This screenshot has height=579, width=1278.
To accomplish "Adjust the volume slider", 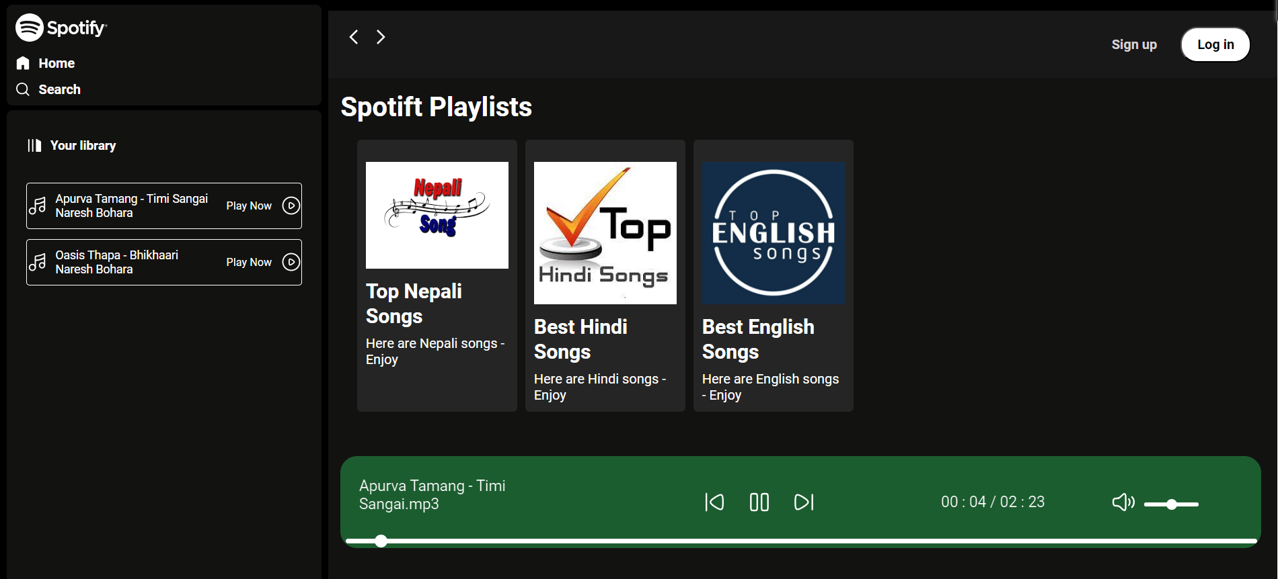I will [x=1171, y=504].
